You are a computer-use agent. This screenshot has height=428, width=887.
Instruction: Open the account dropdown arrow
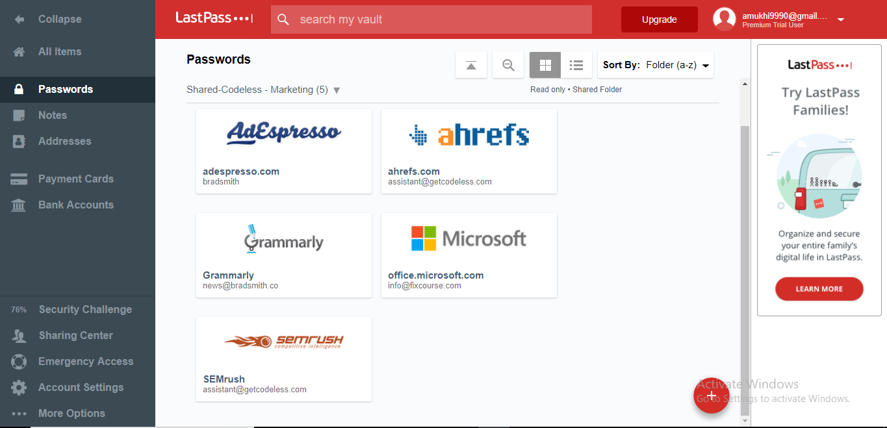tap(841, 19)
